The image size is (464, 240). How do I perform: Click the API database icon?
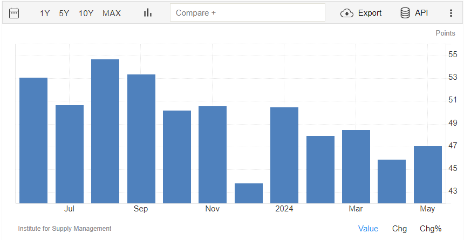[405, 13]
